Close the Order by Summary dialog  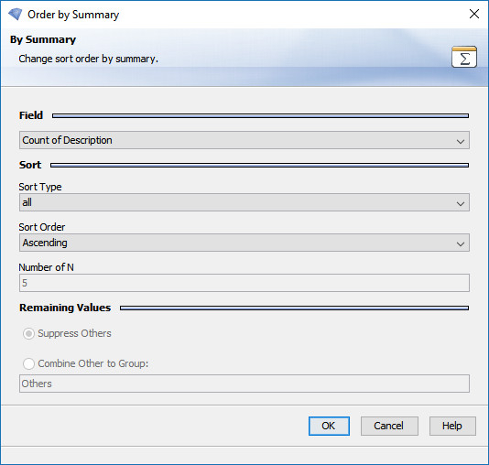point(474,14)
